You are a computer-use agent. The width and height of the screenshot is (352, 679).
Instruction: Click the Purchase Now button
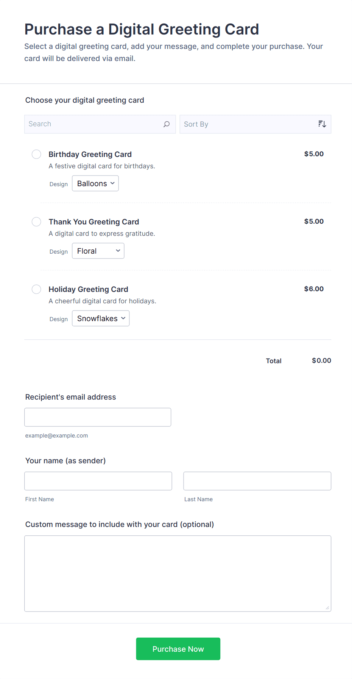[x=178, y=649]
